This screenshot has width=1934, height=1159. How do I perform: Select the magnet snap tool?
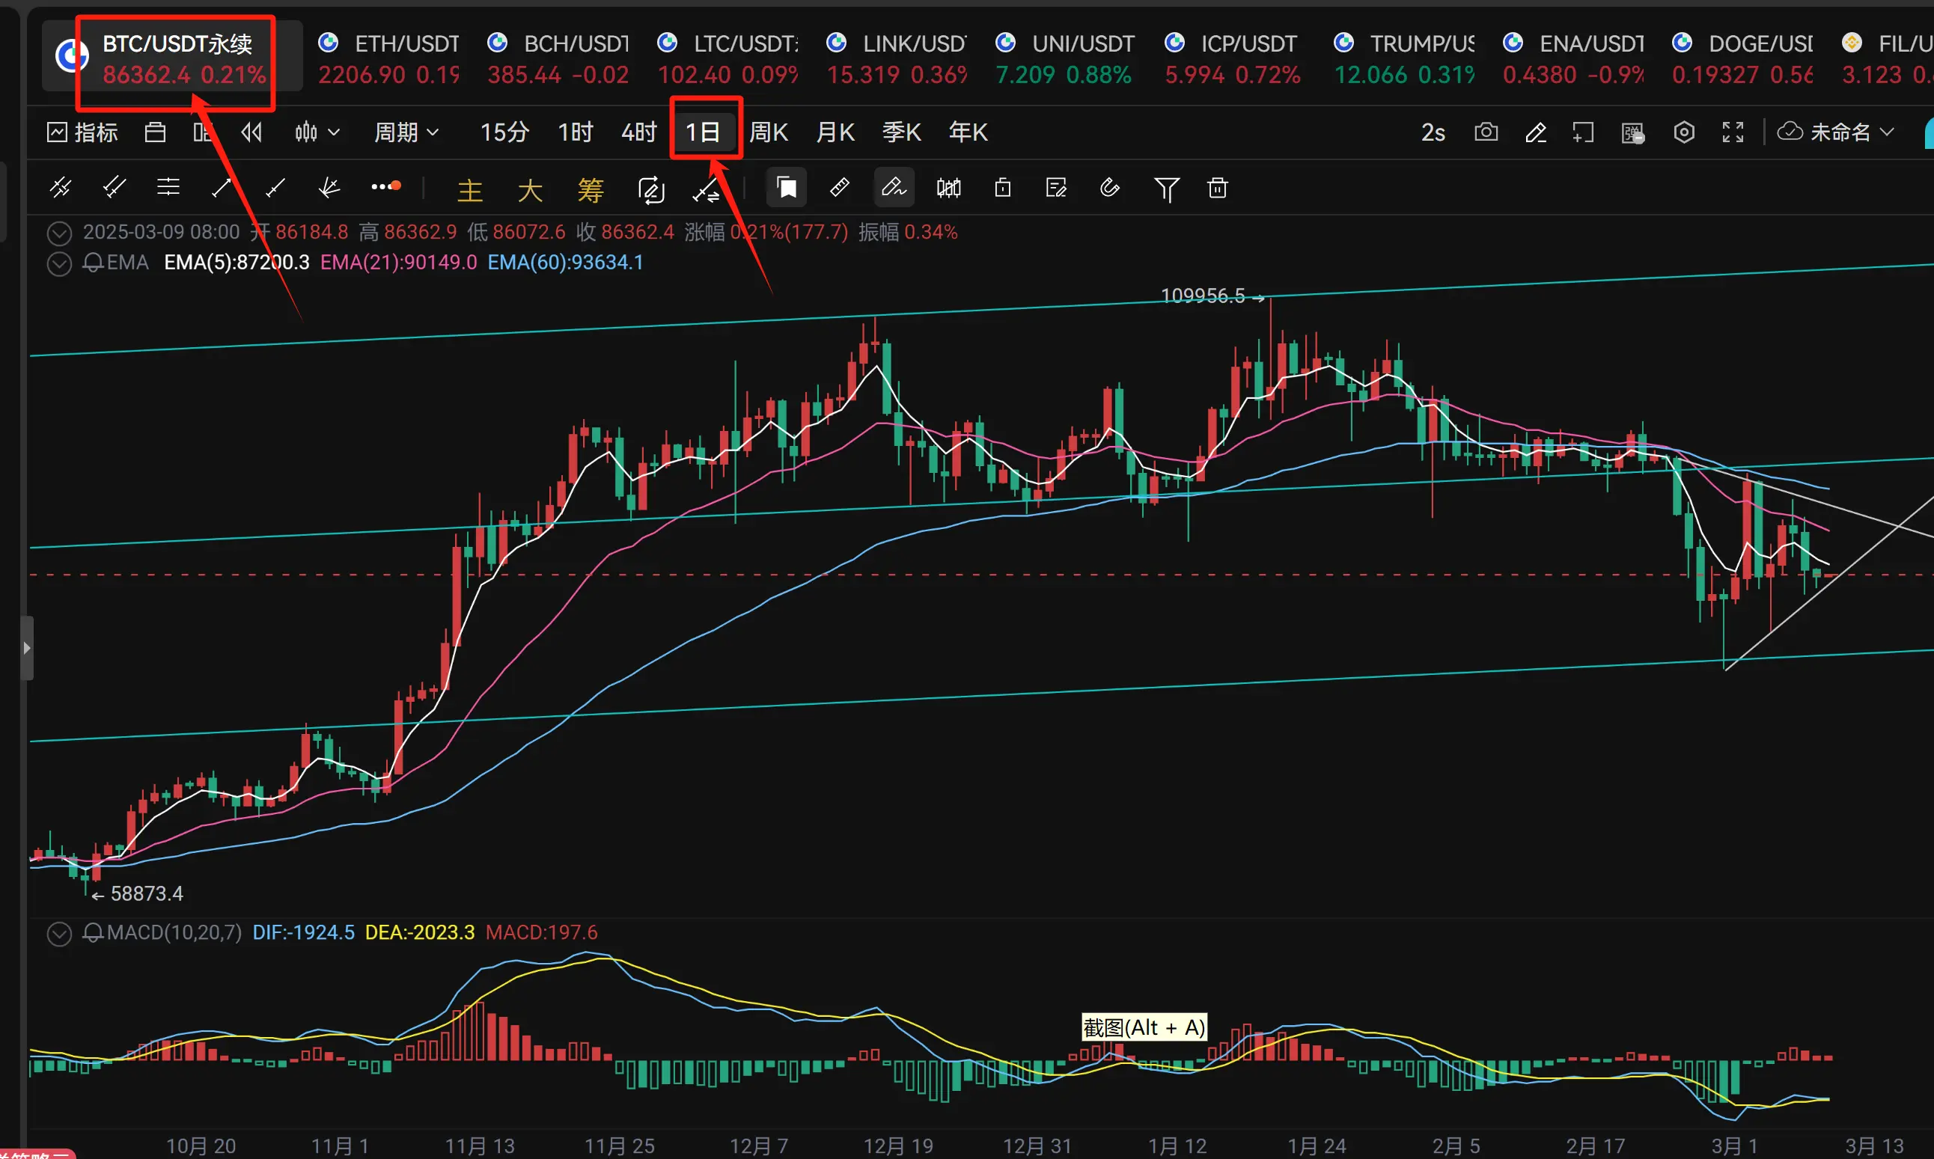[1109, 188]
